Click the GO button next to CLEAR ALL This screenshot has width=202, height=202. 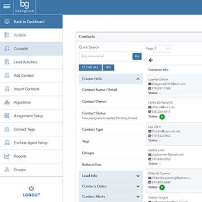[108, 67]
